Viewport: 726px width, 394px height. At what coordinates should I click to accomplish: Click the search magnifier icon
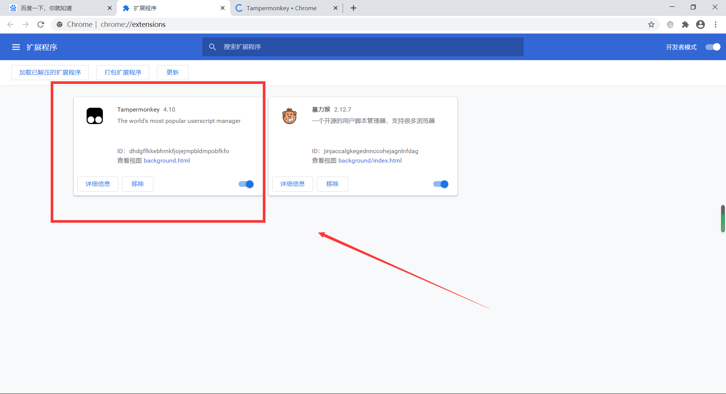[x=213, y=47]
